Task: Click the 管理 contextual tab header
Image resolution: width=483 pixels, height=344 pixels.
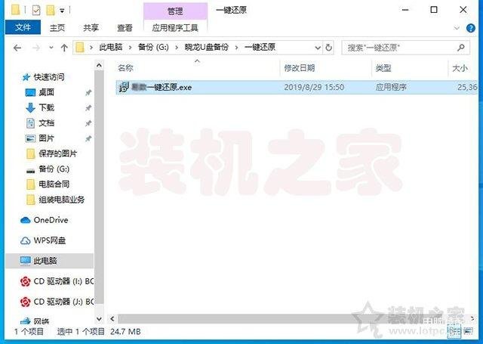Action: (x=175, y=11)
